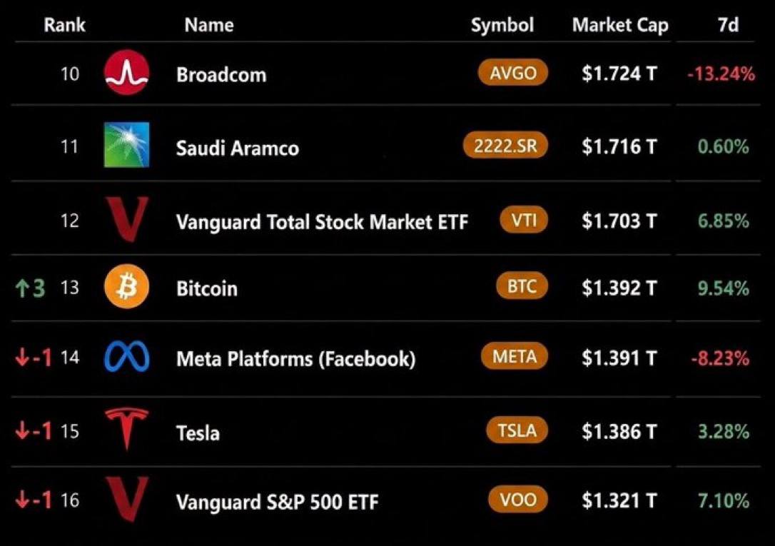775x546 pixels.
Task: Click the Broadcom logo icon
Action: click(x=126, y=73)
